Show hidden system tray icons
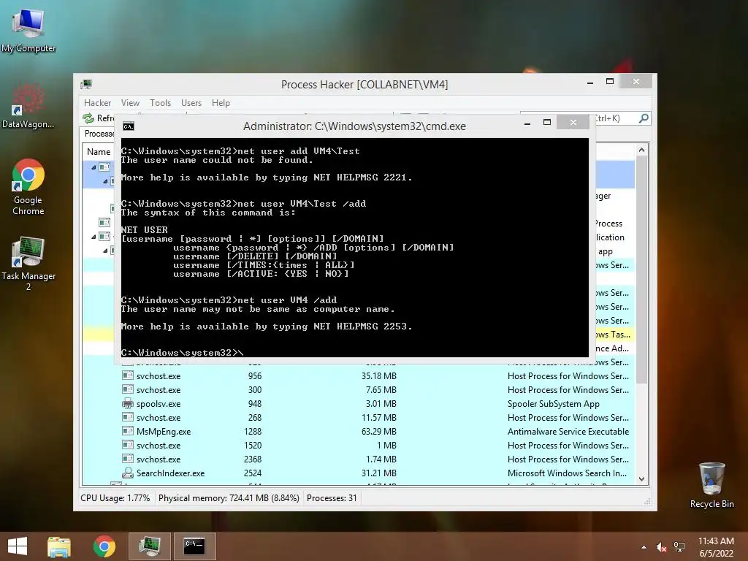This screenshot has width=748, height=561. pyautogui.click(x=644, y=547)
